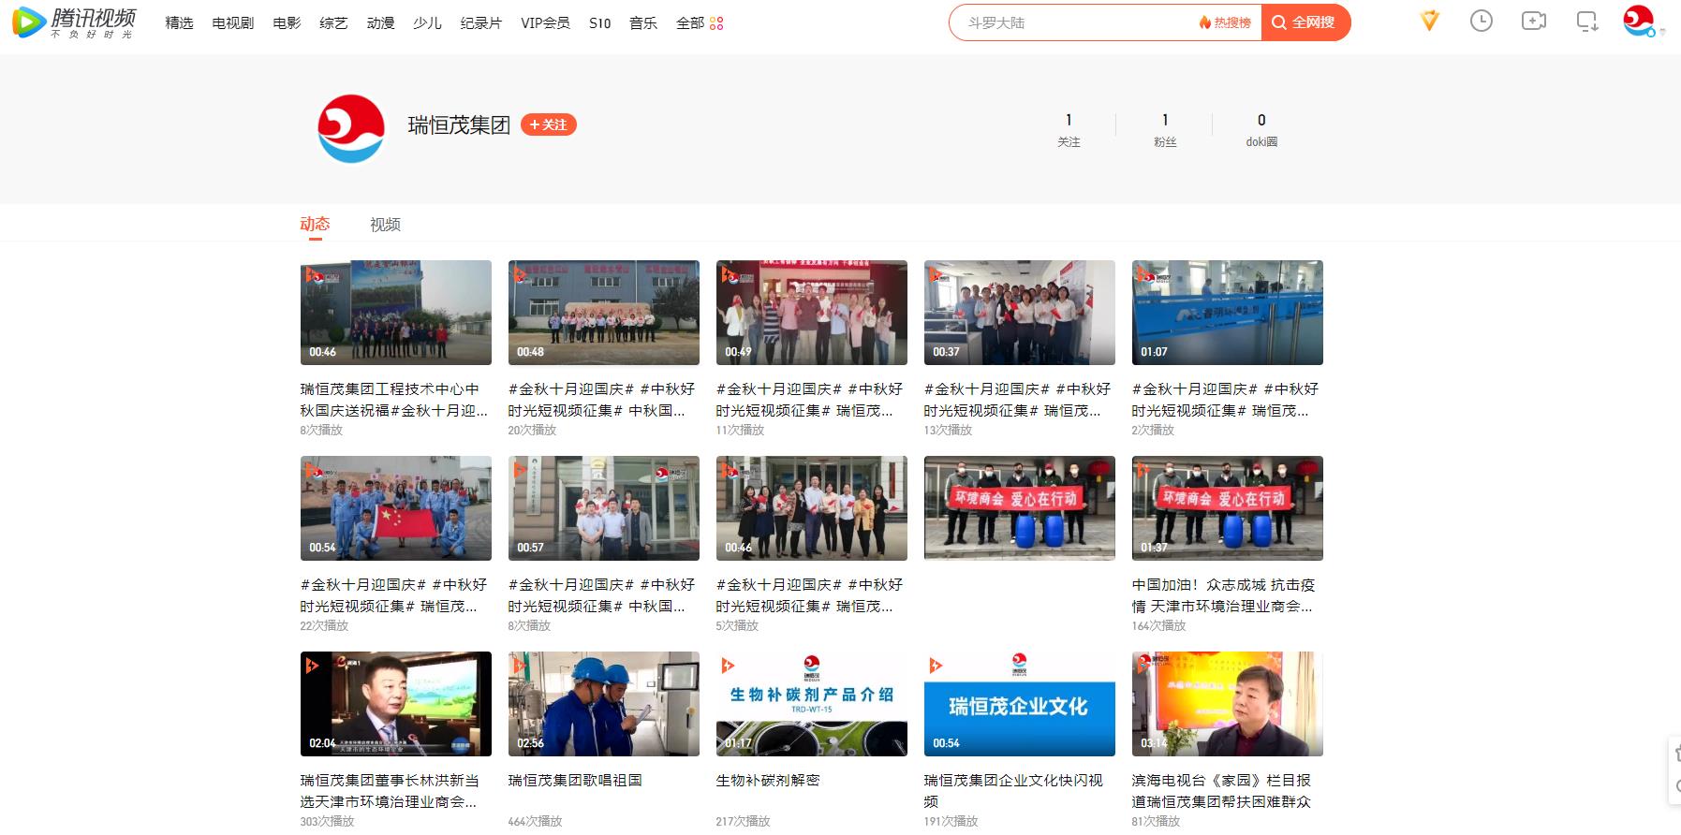Click the upload video icon

tap(1534, 21)
